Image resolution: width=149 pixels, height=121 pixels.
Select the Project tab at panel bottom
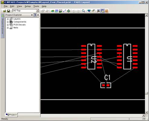point(11,115)
